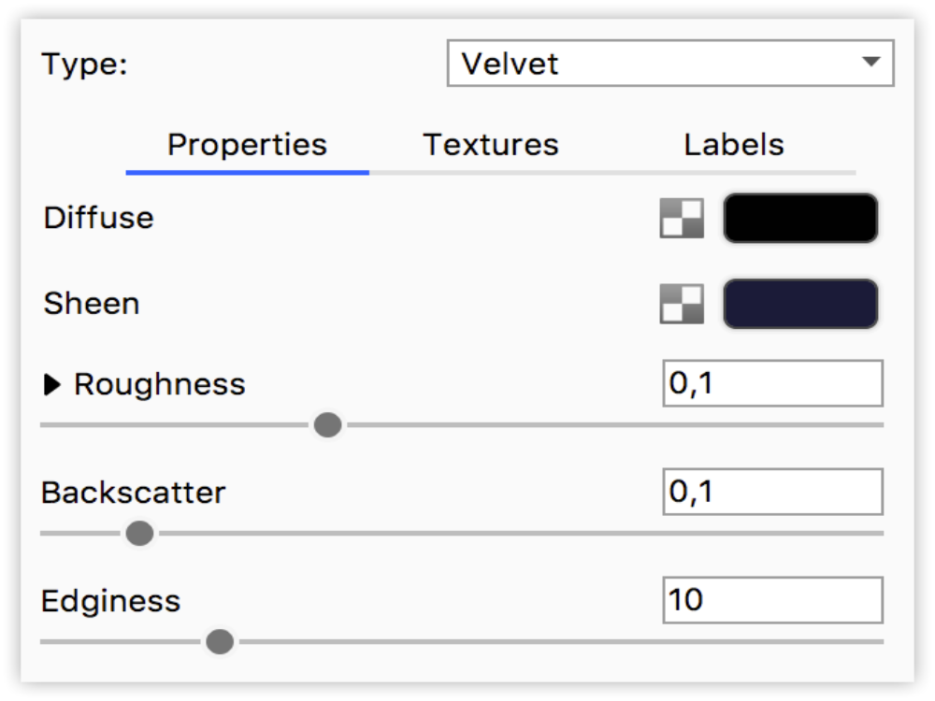
Task: Expand the Roughness disclosure triangle
Action: [x=52, y=384]
